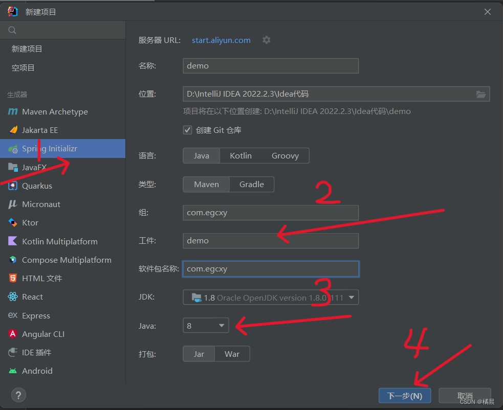Open the start.aliyun.com server link
Image resolution: width=503 pixels, height=410 pixels.
pos(221,40)
